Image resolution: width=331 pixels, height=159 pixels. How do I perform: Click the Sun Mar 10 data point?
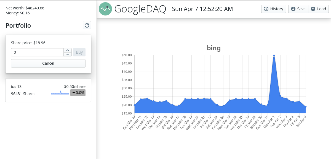[134, 105]
